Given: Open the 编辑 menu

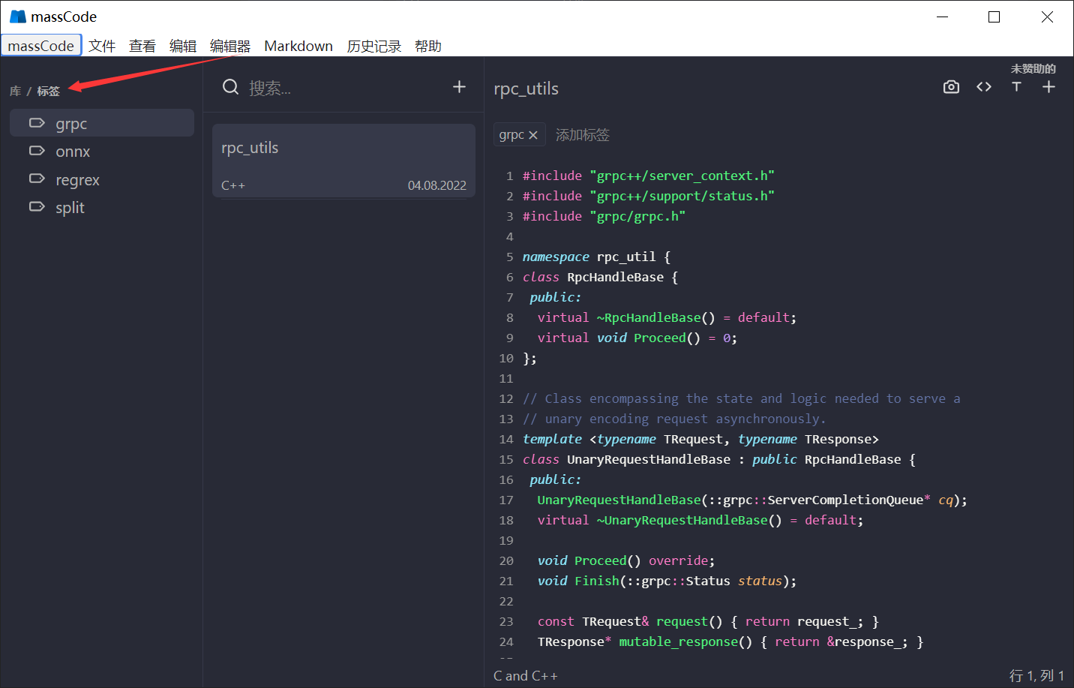Looking at the screenshot, I should click(183, 46).
